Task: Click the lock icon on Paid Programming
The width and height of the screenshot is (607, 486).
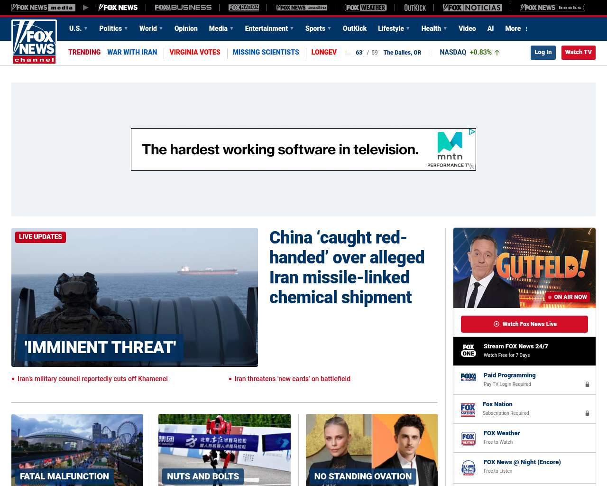Action: 587,384
